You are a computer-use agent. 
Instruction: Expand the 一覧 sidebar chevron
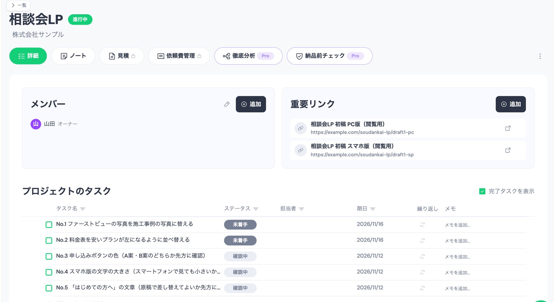(x=13, y=5)
